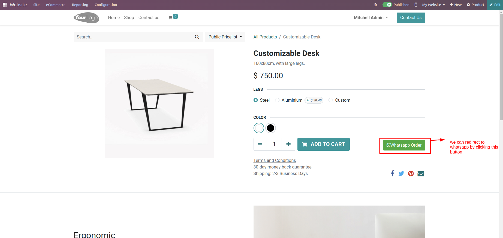Click the debug bug icon
Viewport: 503px width, 238px height.
[375, 5]
